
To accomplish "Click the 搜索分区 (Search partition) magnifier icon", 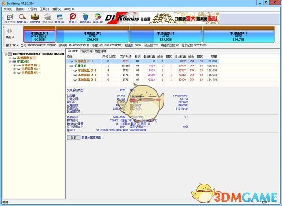I will pyautogui.click(x=22, y=17).
